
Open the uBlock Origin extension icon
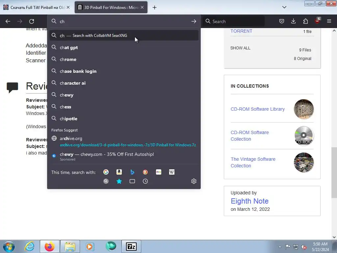coord(317,21)
